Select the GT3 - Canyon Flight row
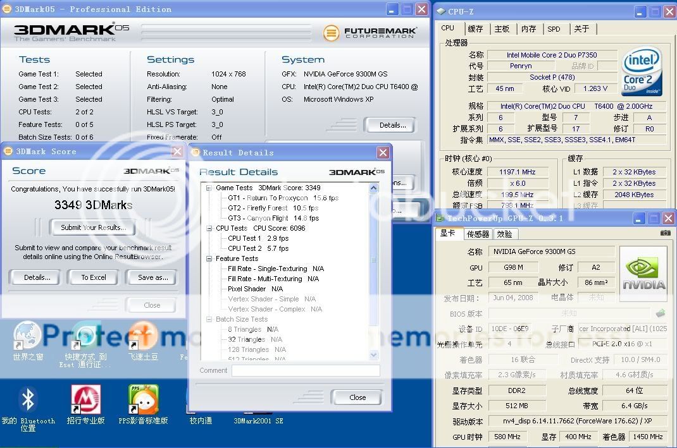The height and width of the screenshot is (448, 677). point(273,218)
